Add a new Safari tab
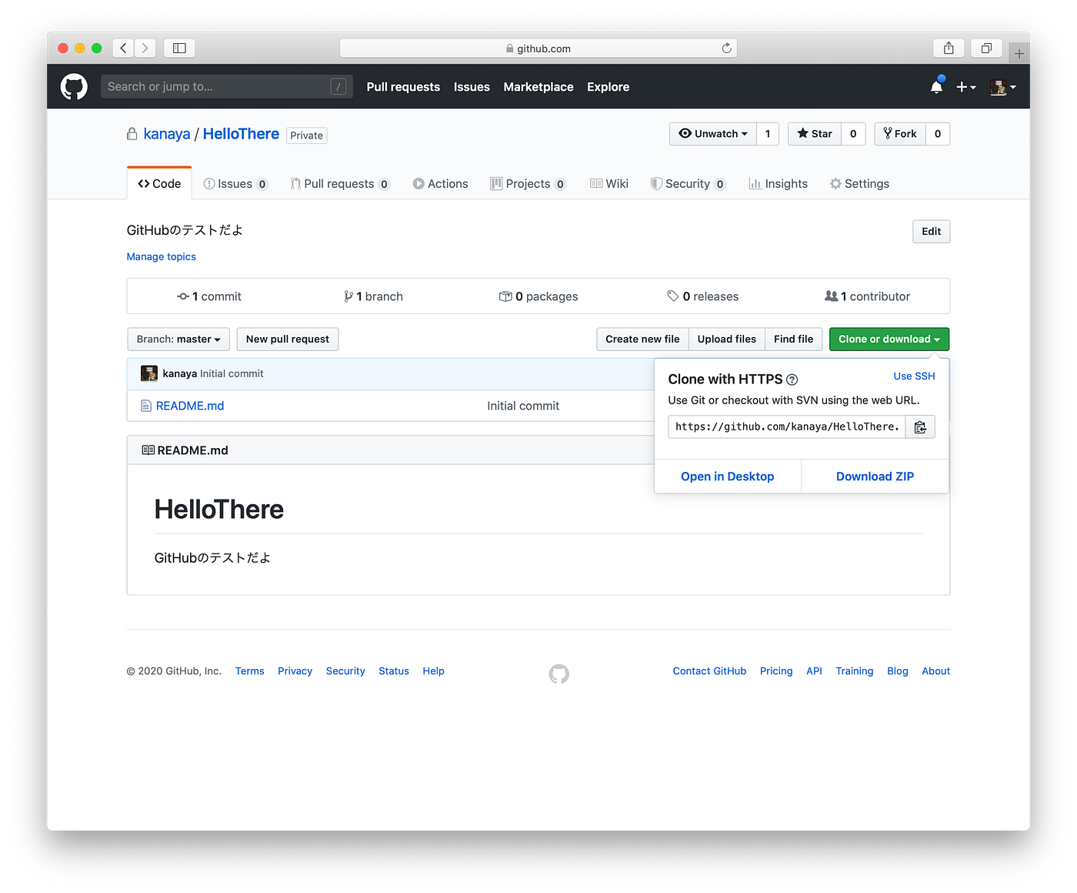This screenshot has height=893, width=1077. (1019, 53)
